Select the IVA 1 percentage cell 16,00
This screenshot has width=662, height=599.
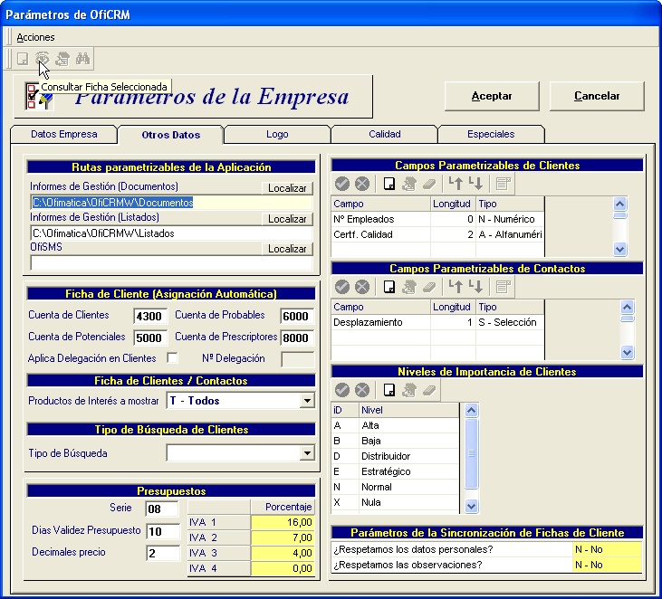[283, 522]
